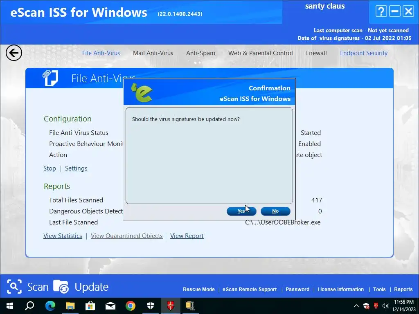
Task: Click the 'Action' row label
Action: point(58,155)
